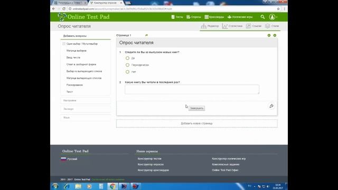
Task: Click the Опрос читателя survey title heading
Action: coord(136,43)
